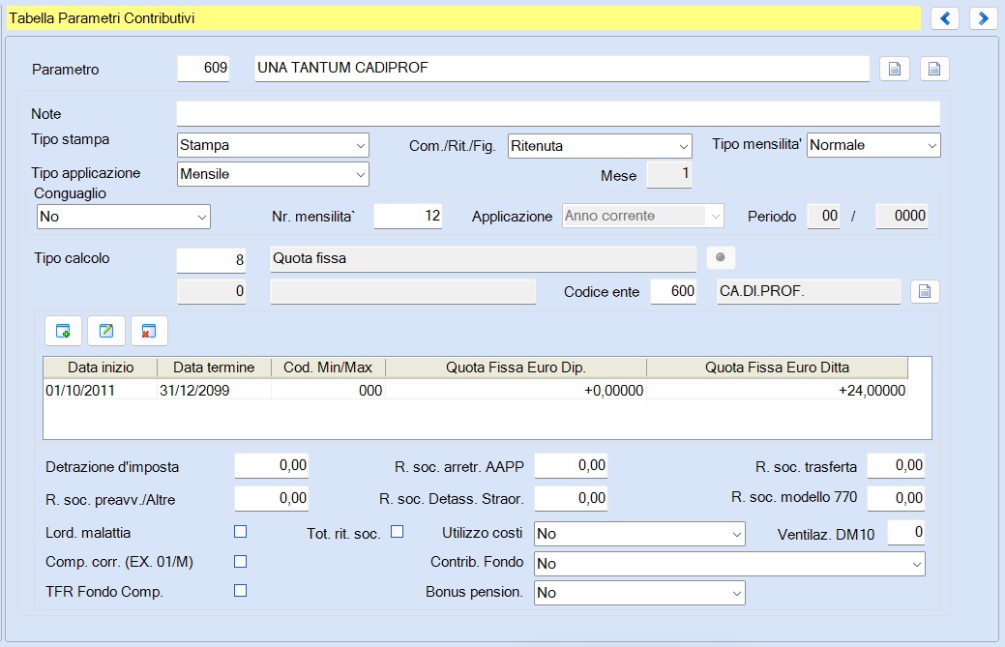Enable the TFR Fondo Comp. checkbox

click(x=240, y=591)
